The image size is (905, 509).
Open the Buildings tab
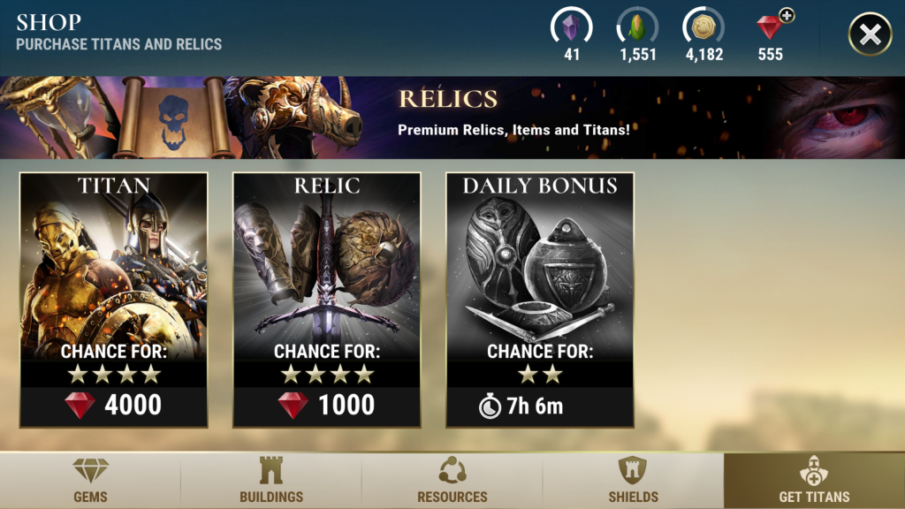(271, 480)
